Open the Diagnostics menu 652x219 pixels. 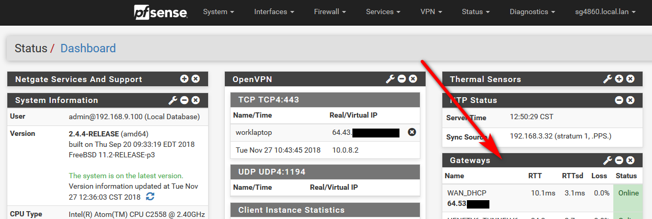click(x=532, y=11)
